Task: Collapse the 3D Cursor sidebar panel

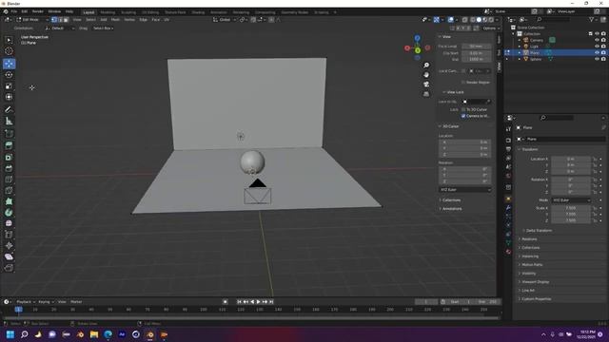Action: pyautogui.click(x=450, y=126)
